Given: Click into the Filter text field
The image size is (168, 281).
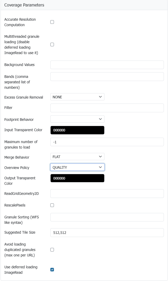Looking at the screenshot, I should coord(107,108).
